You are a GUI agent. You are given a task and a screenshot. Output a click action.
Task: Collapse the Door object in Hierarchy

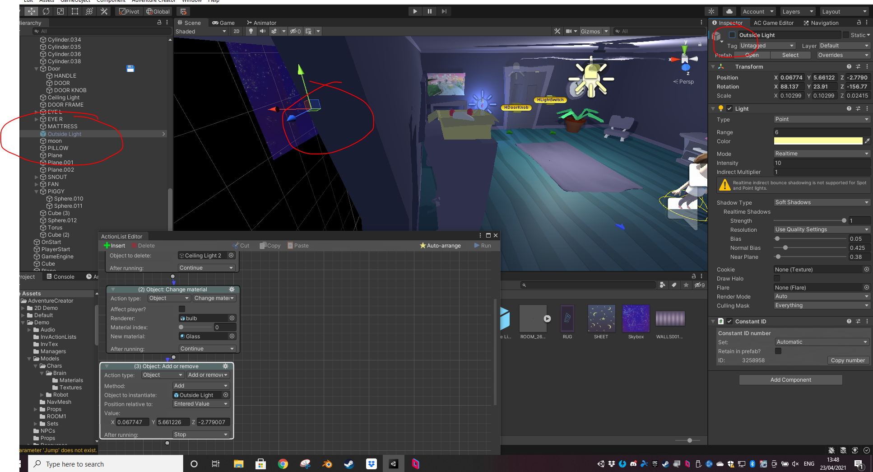tap(37, 69)
